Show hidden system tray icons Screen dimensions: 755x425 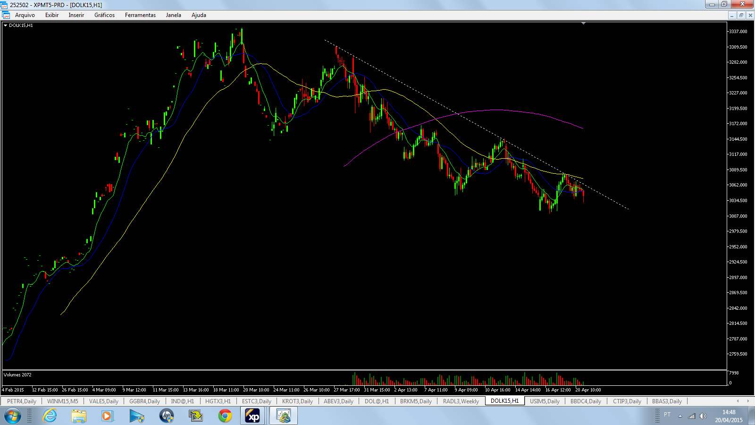680,416
